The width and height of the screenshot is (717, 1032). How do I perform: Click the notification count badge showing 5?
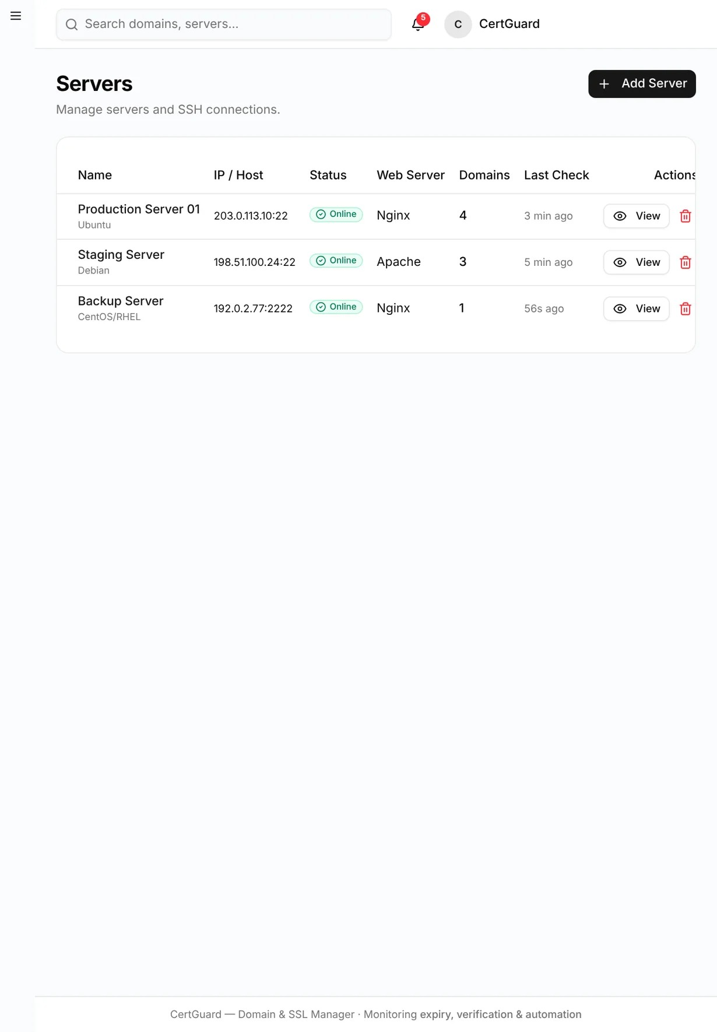tap(423, 19)
